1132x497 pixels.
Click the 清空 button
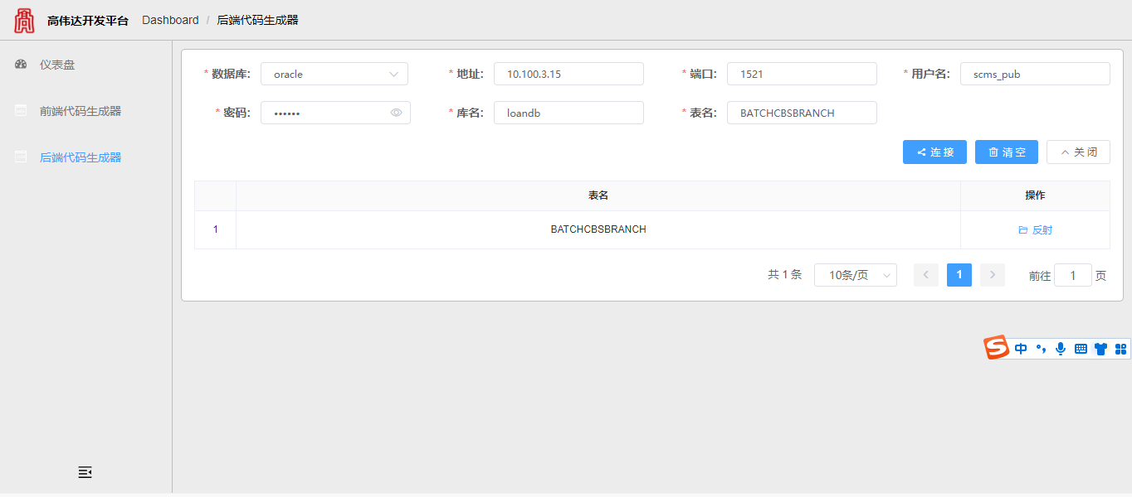tap(1006, 152)
